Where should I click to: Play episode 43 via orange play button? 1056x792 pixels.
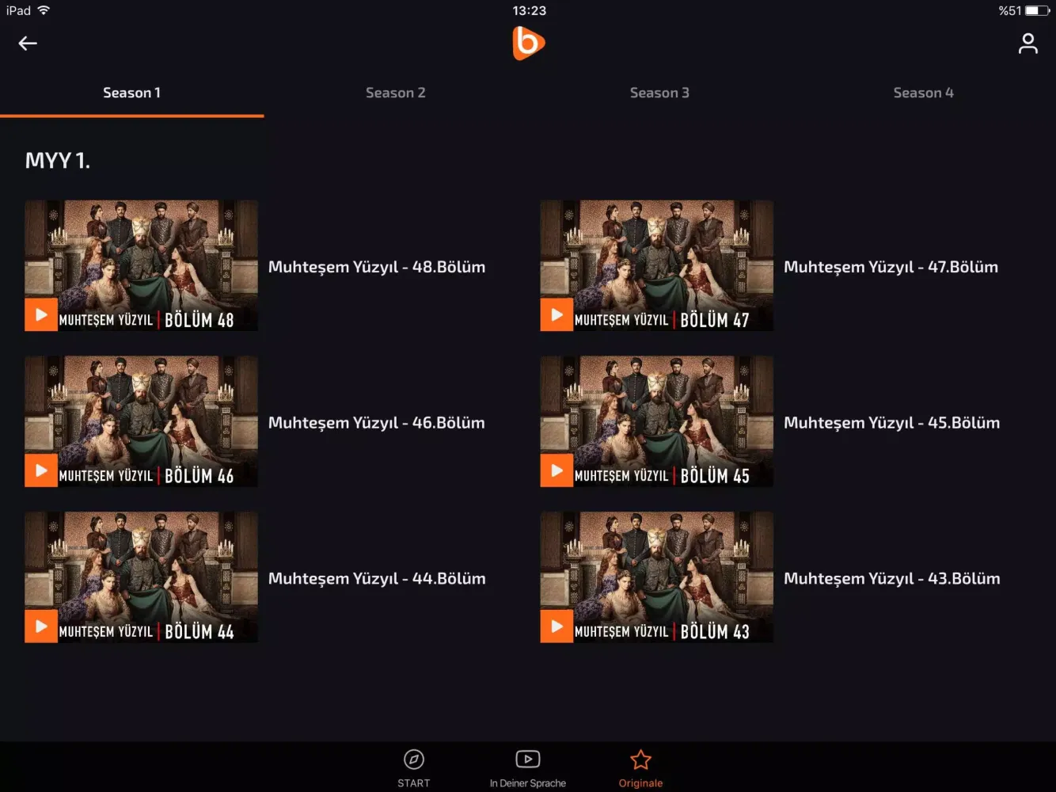point(556,626)
